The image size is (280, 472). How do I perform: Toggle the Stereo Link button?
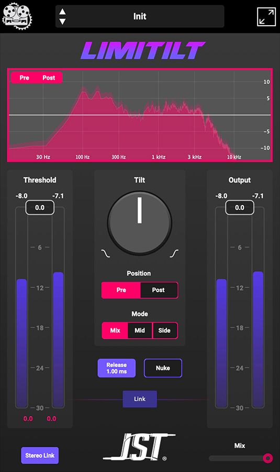pyautogui.click(x=40, y=455)
